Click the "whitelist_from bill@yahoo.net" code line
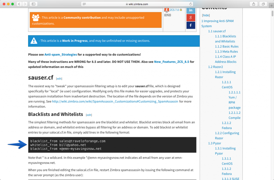Screen dimensions: 274x180 [x=58, y=145]
